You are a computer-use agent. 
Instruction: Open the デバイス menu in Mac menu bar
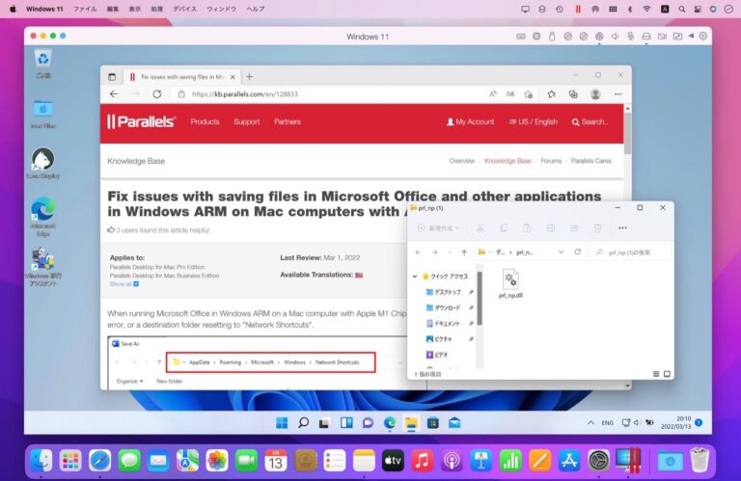[x=184, y=9]
